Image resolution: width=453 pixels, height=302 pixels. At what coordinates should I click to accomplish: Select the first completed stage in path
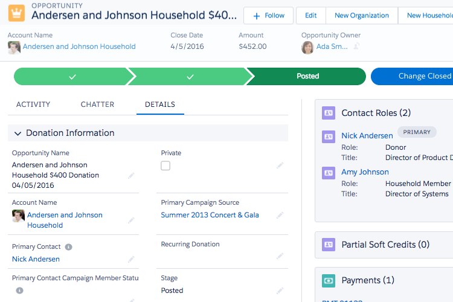coord(72,76)
